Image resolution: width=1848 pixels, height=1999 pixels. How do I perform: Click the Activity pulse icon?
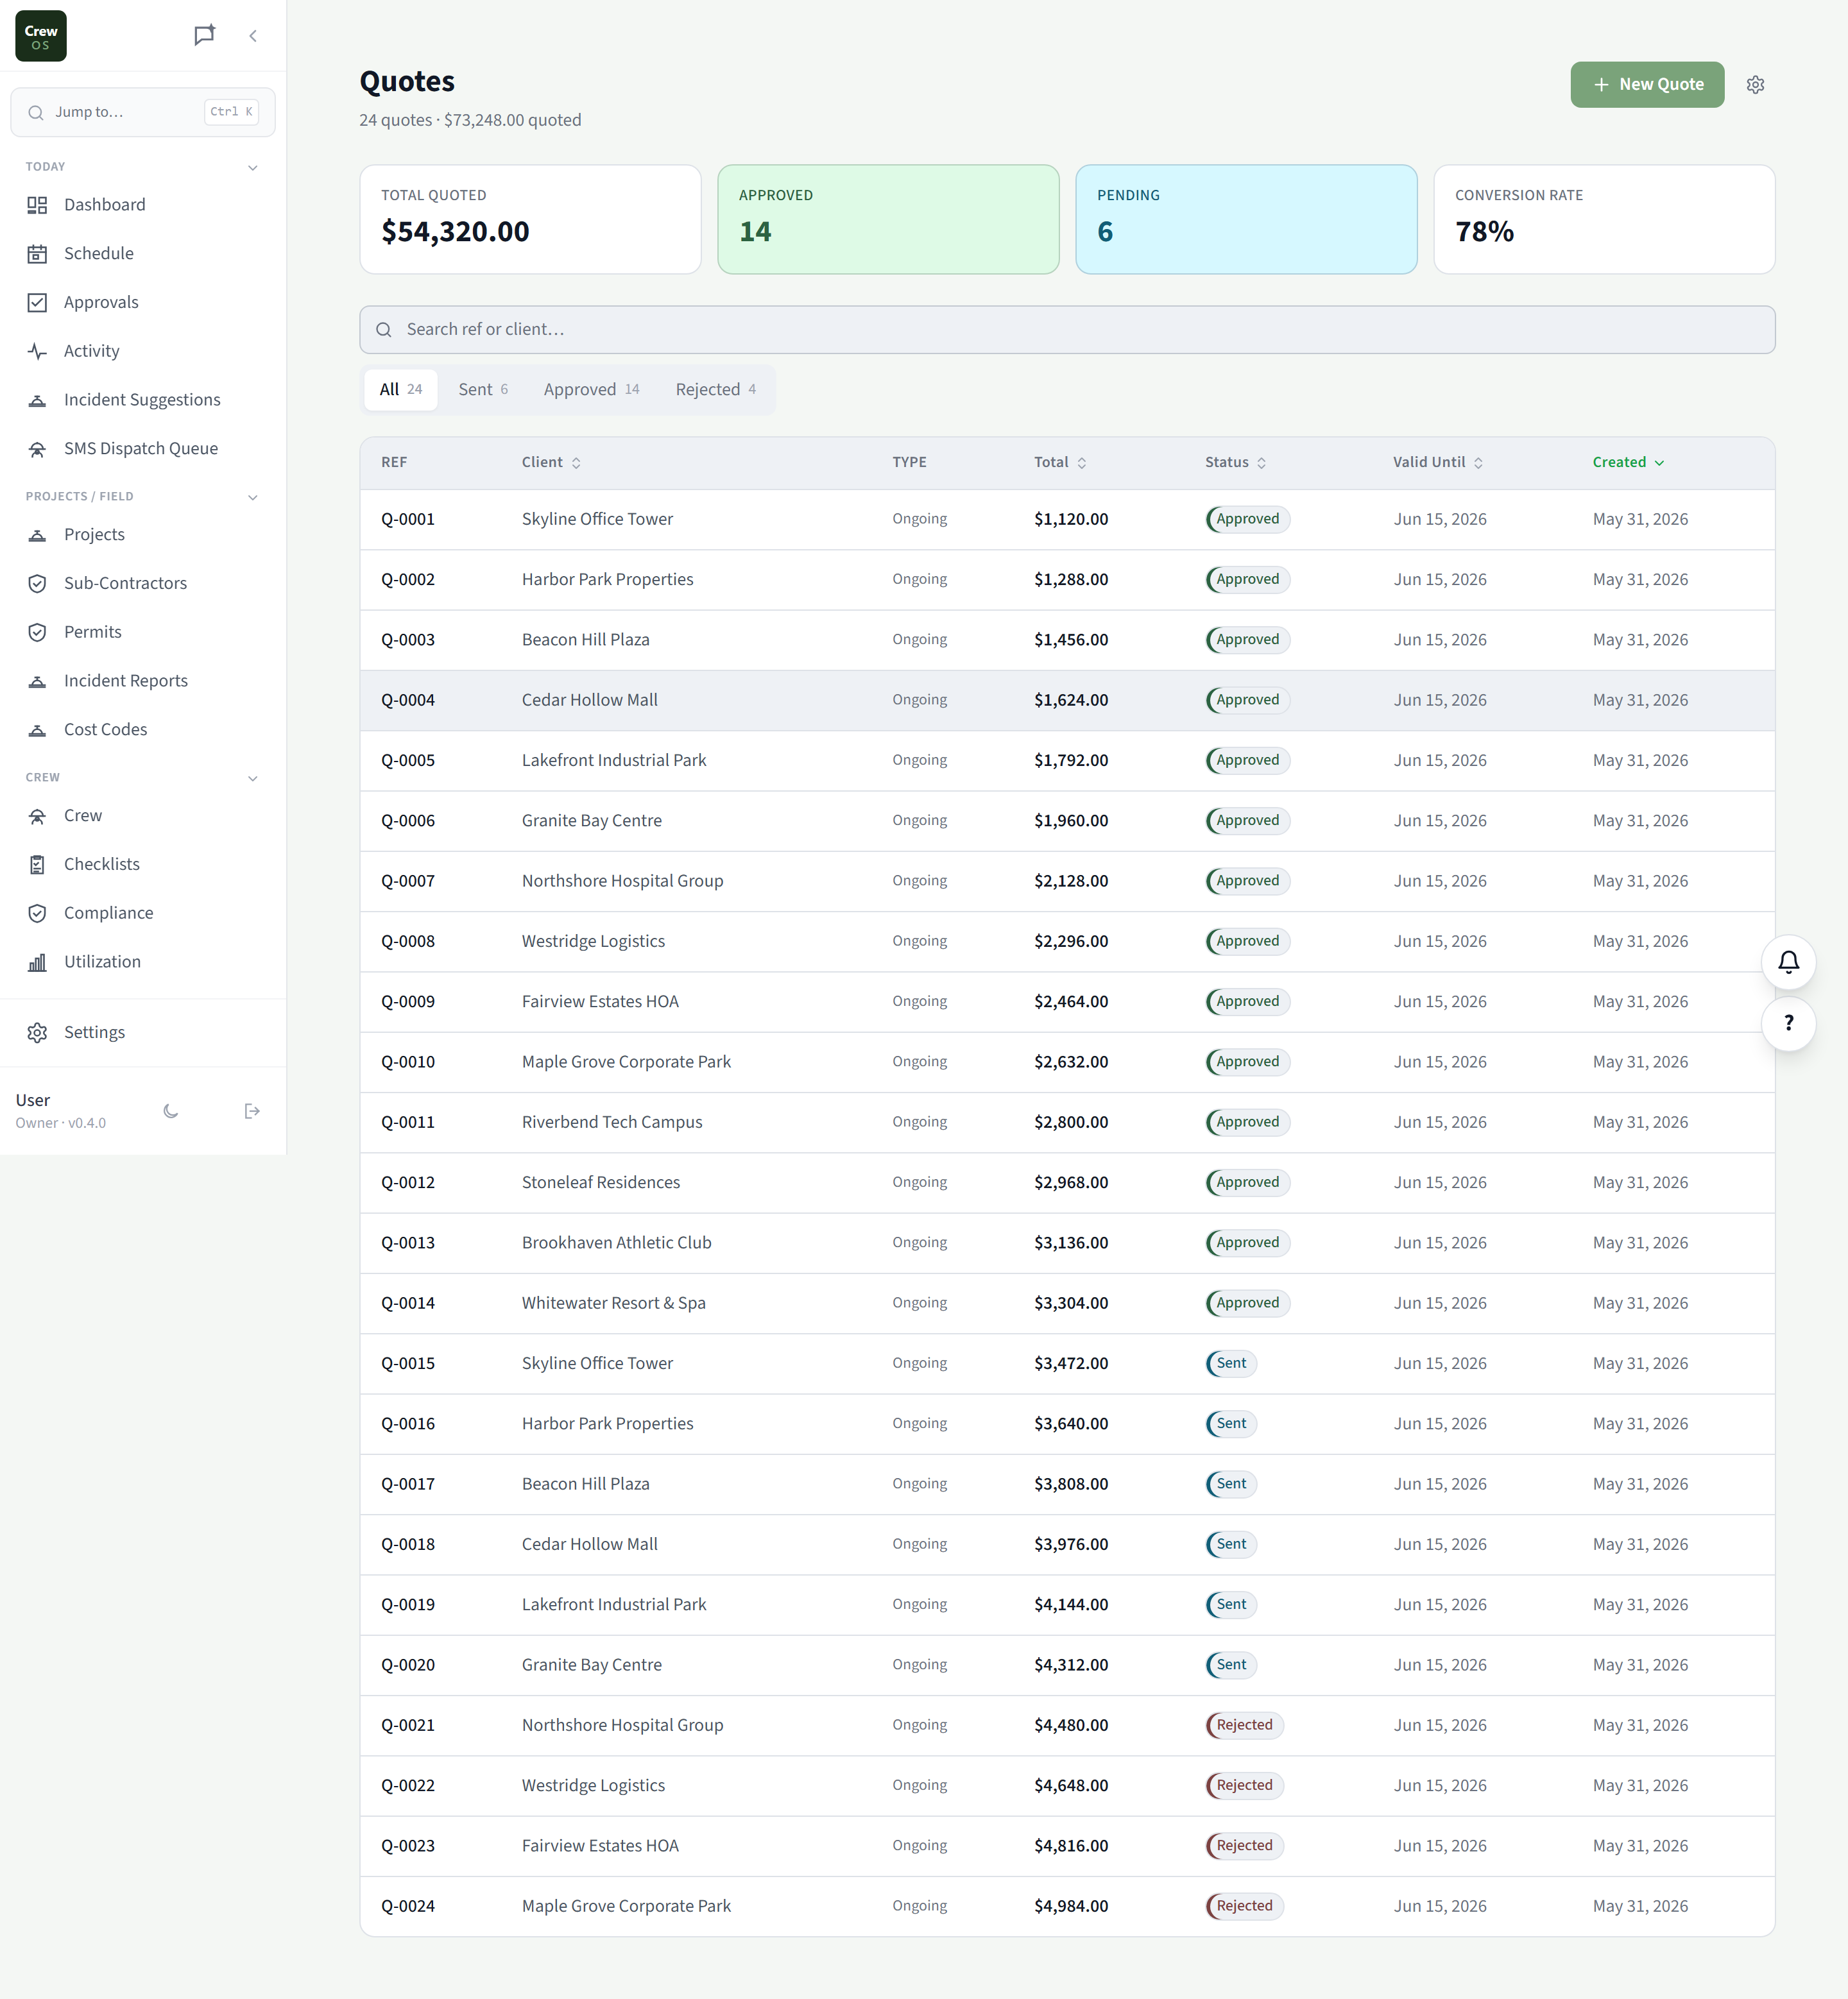37,351
